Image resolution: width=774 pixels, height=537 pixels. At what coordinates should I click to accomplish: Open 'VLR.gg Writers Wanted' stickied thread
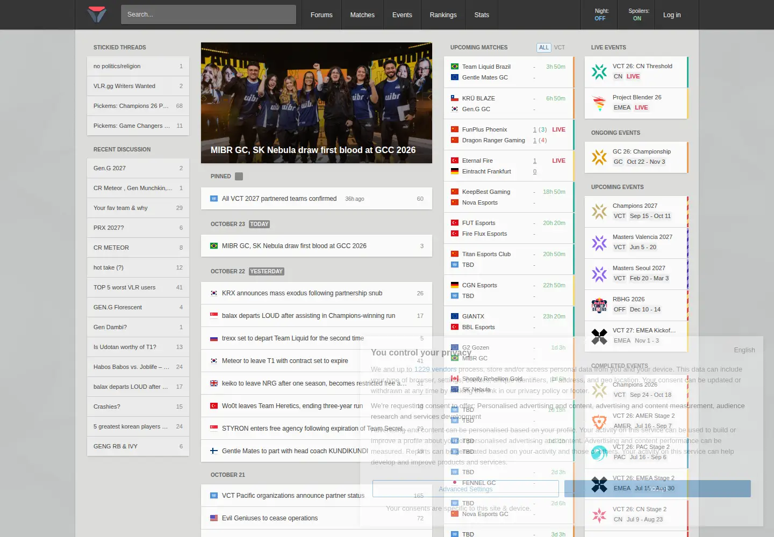[x=138, y=86]
